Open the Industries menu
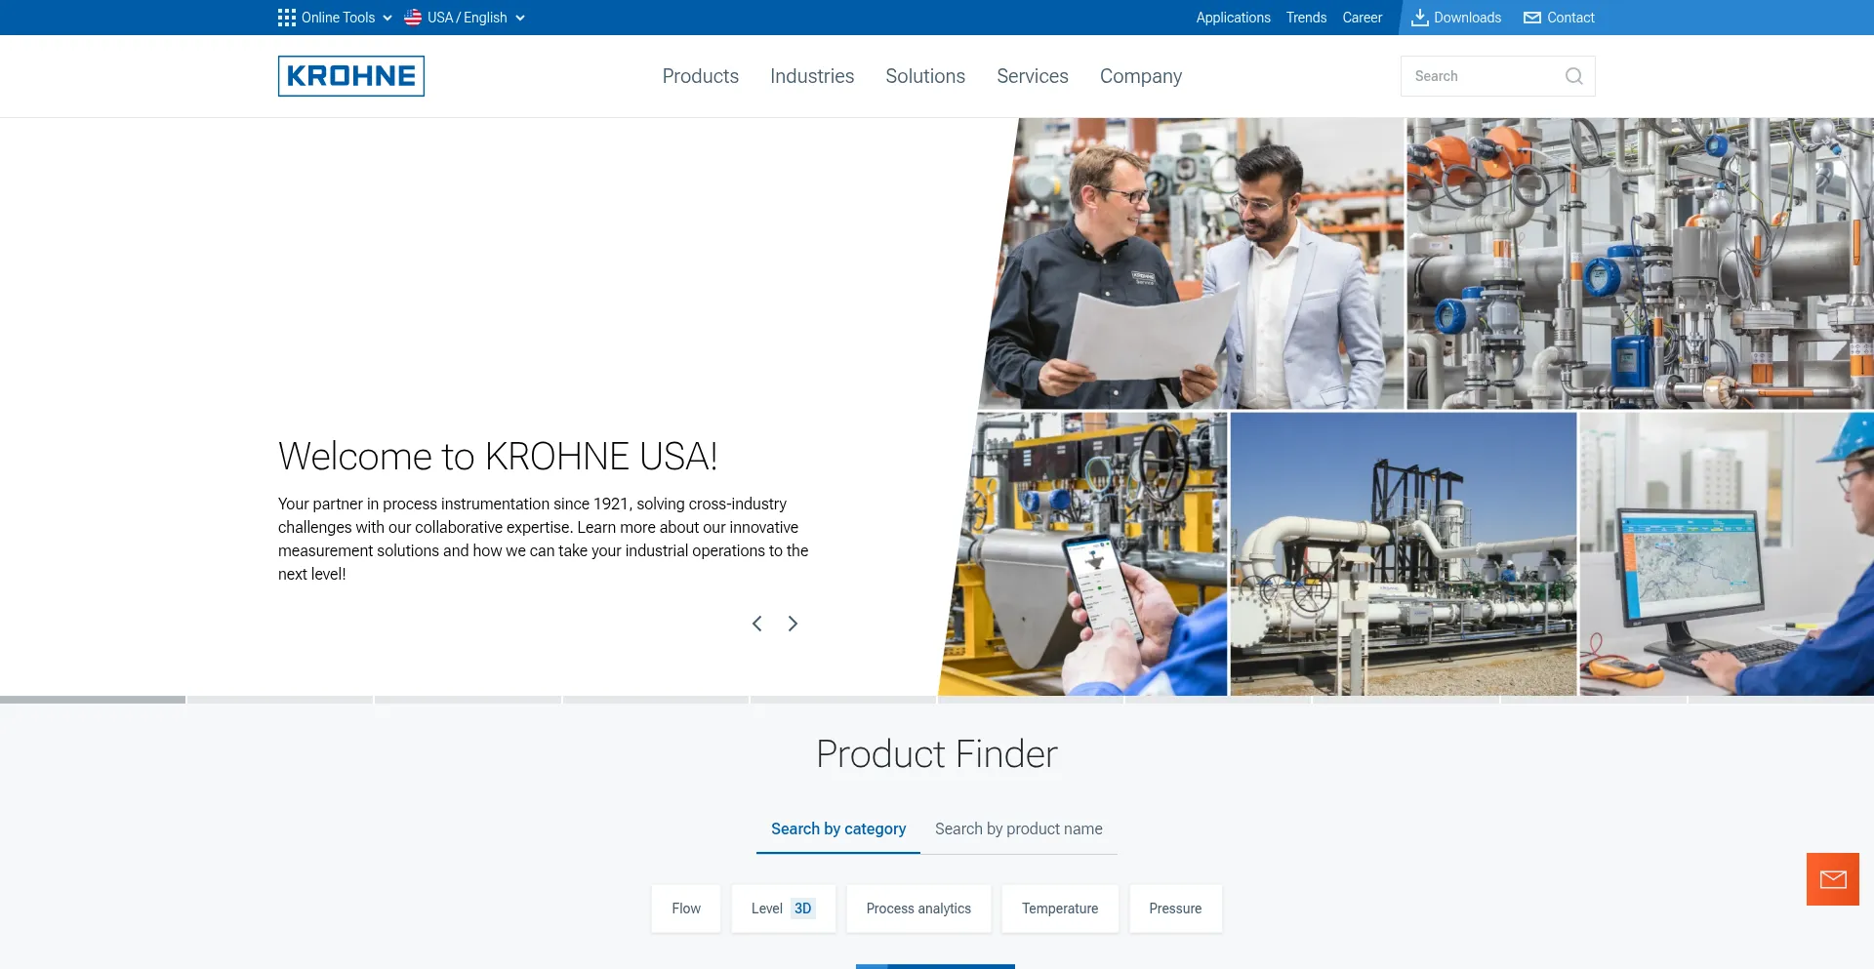This screenshot has width=1874, height=969. (x=812, y=76)
